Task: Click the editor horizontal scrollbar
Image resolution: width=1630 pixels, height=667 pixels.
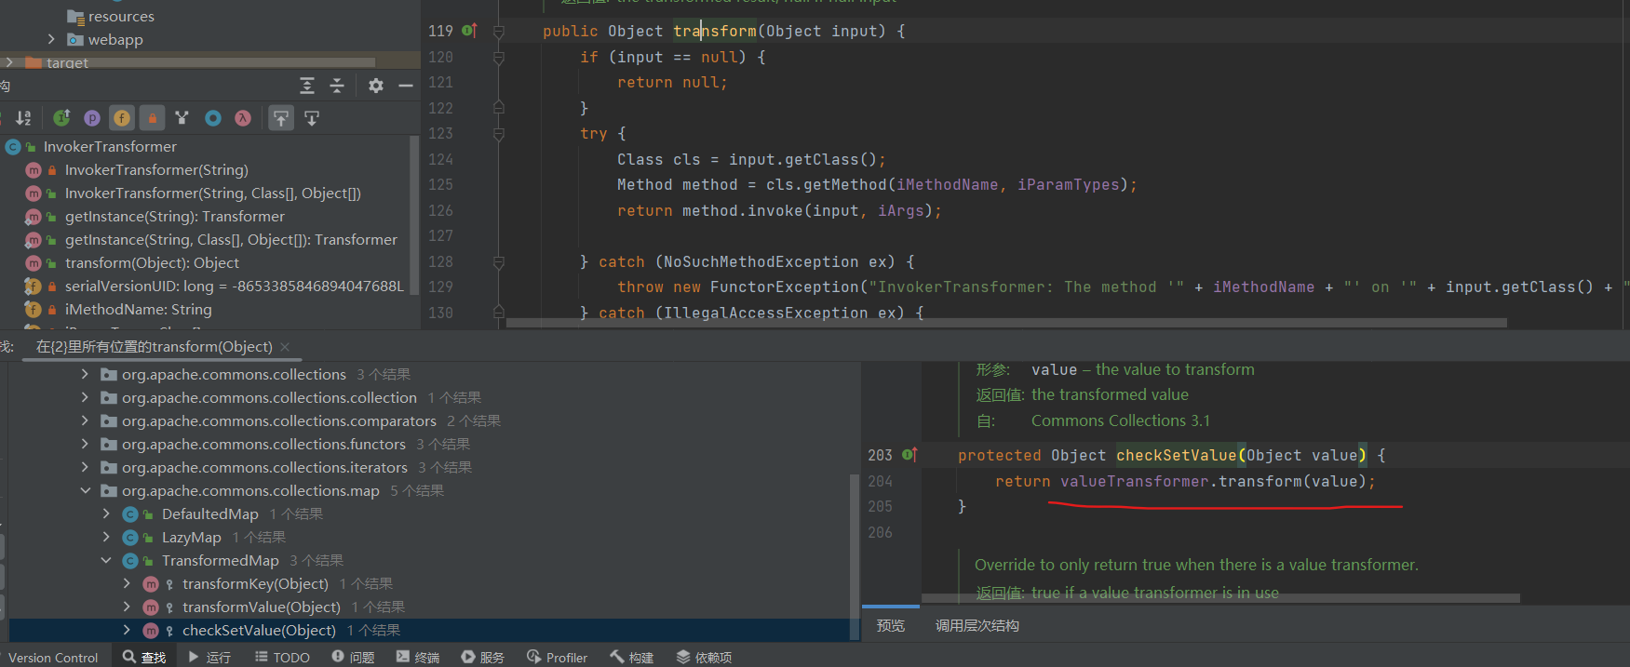Action: (1005, 323)
